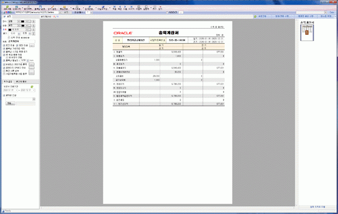
Task: Switch to the 추가 설정 tab
Action: pyautogui.click(x=7, y=81)
